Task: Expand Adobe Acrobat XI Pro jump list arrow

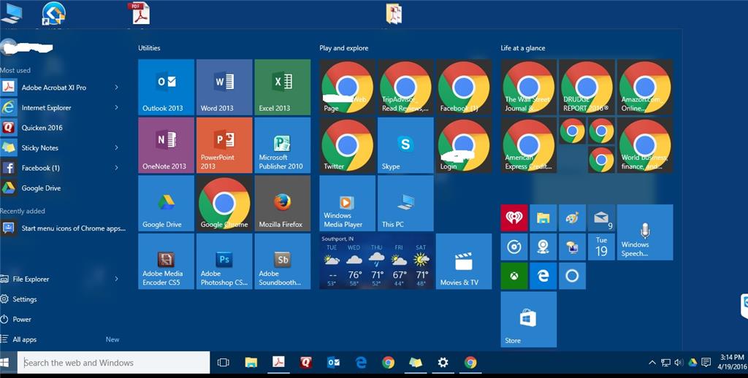Action: 116,88
